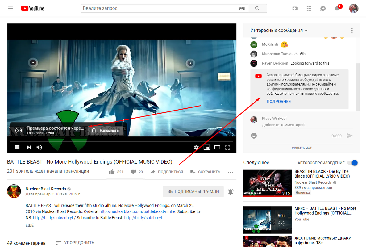Open the Battle Beast mix 50+ thumbnail

(x=268, y=220)
